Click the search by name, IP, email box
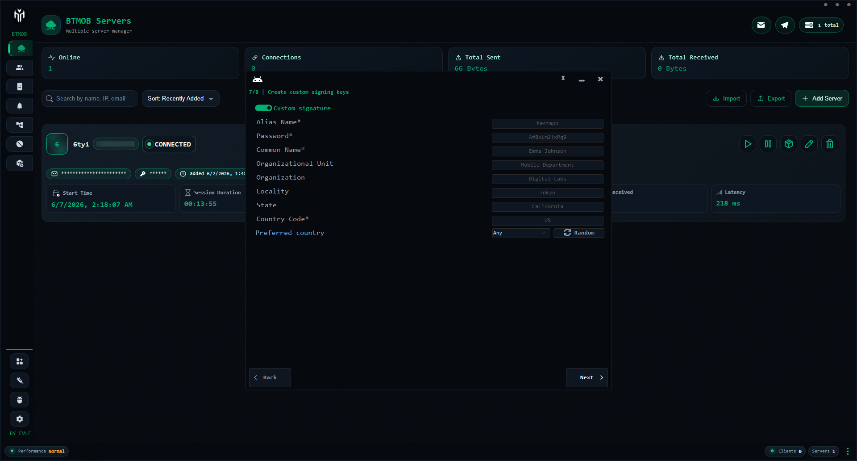 click(x=89, y=98)
